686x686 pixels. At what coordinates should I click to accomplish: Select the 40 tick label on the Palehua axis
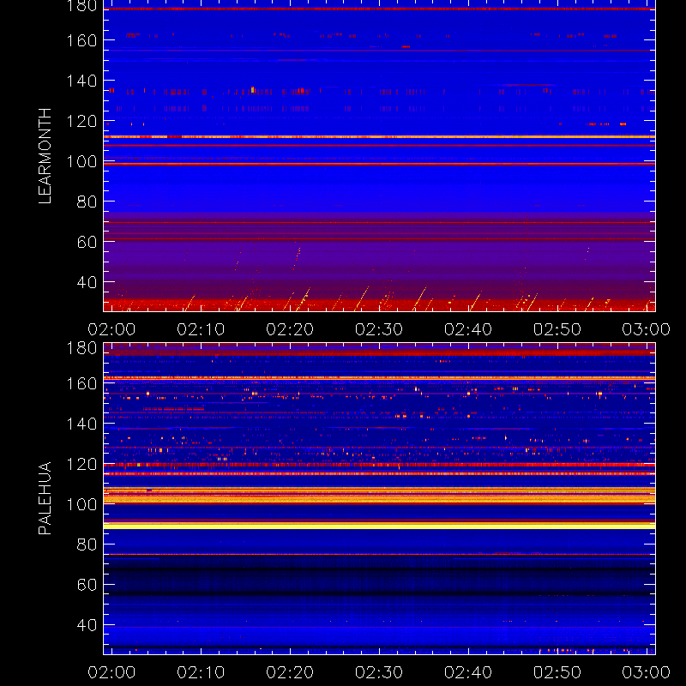(87, 625)
